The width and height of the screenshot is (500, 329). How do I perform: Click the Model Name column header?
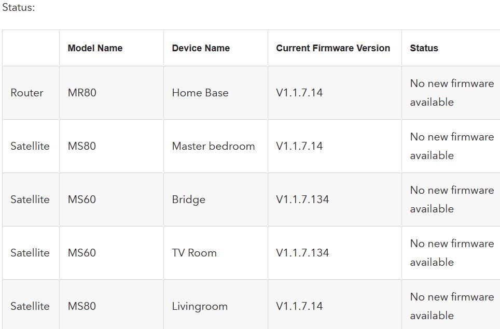(x=95, y=48)
